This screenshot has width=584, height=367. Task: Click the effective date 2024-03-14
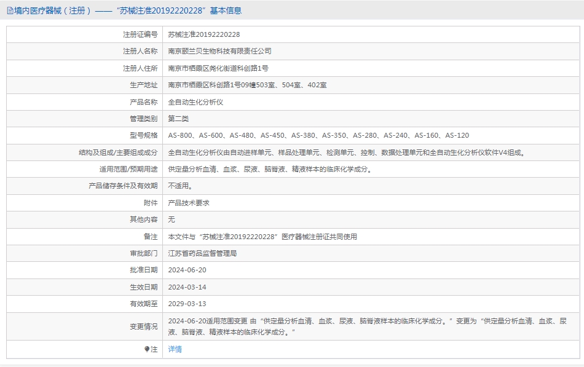[x=187, y=286]
